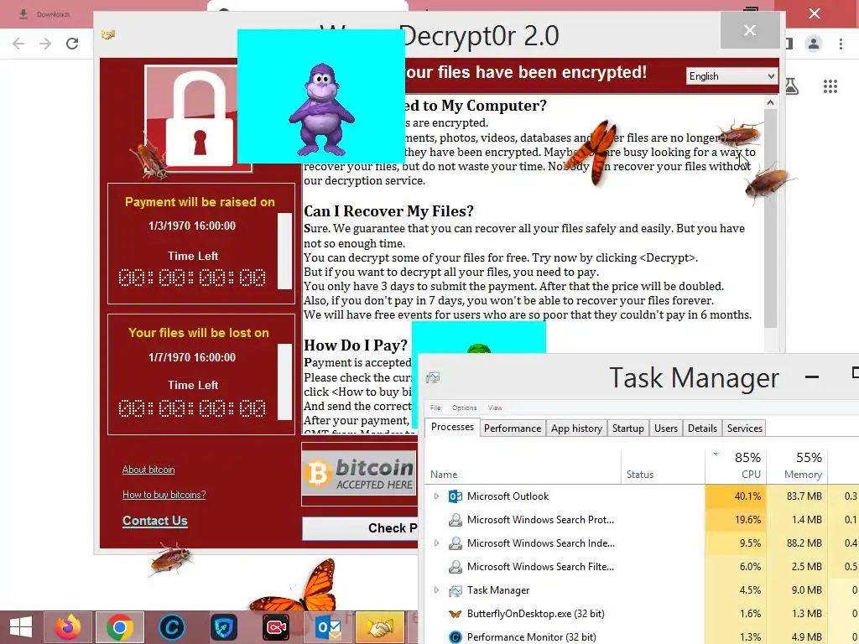
Task: Close the Wana Decrypt0r window
Action: coord(750,30)
